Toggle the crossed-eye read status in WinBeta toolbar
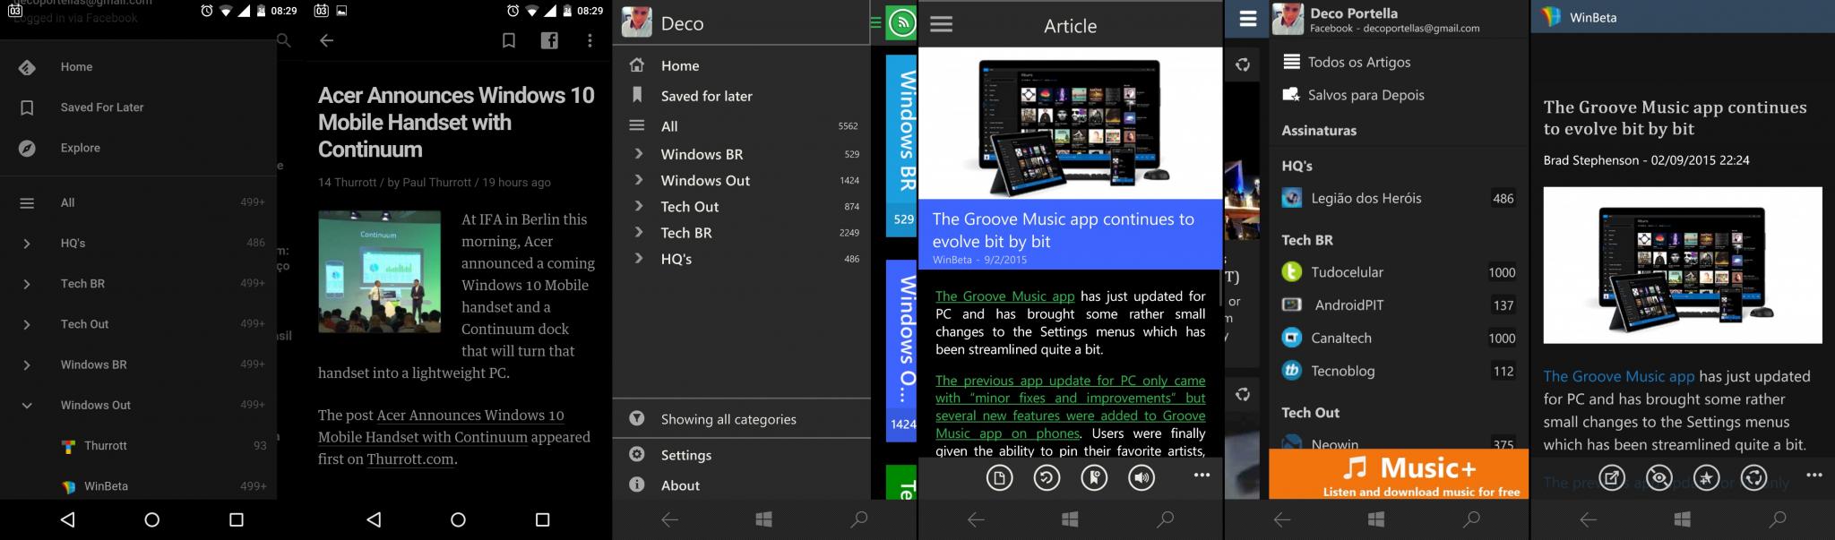Image resolution: width=1835 pixels, height=540 pixels. click(x=1659, y=478)
